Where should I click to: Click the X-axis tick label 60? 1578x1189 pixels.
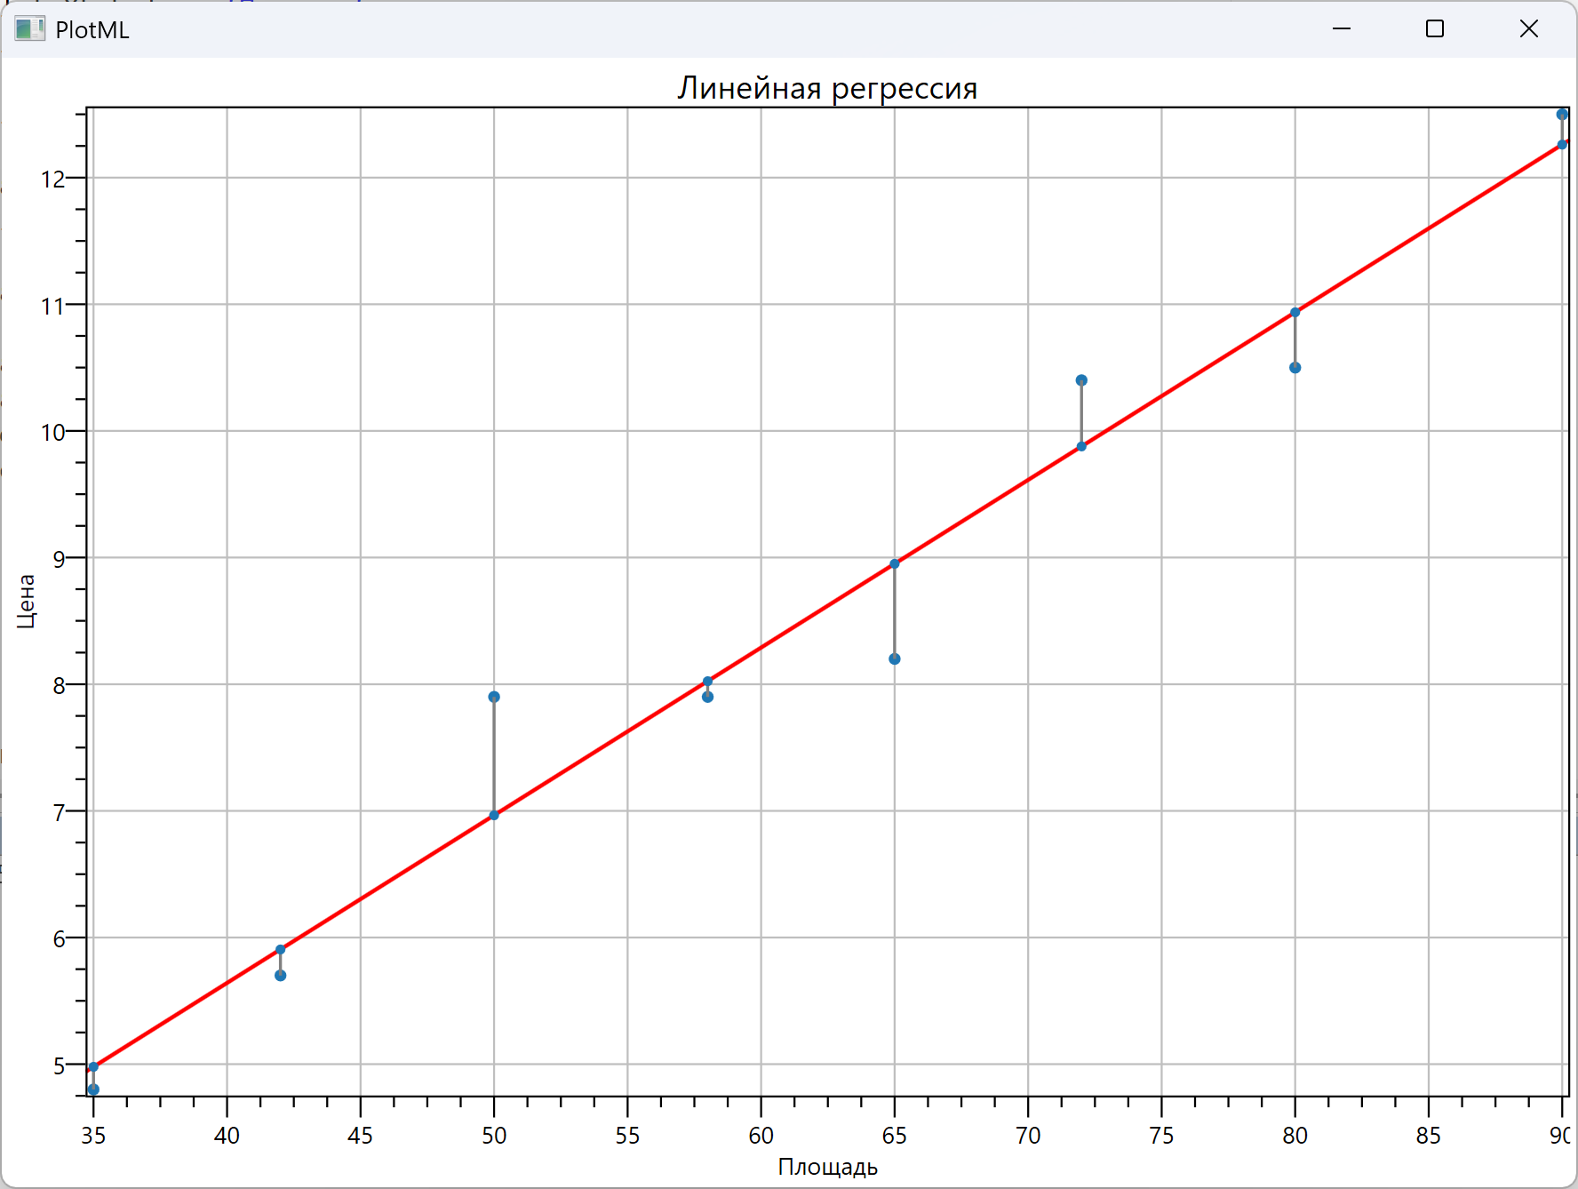coord(761,1136)
